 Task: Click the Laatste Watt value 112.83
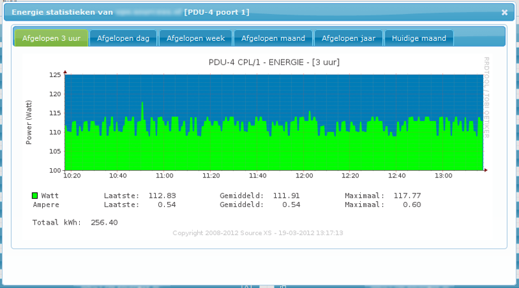(162, 195)
